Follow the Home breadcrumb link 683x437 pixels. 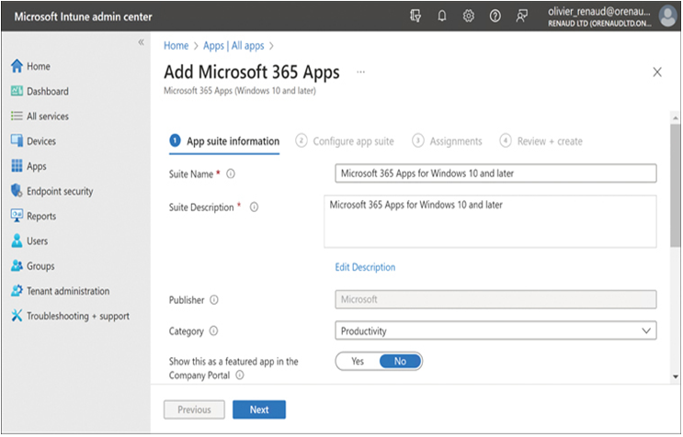click(176, 46)
